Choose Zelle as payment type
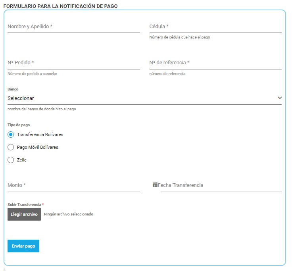292x271 pixels. point(11,160)
